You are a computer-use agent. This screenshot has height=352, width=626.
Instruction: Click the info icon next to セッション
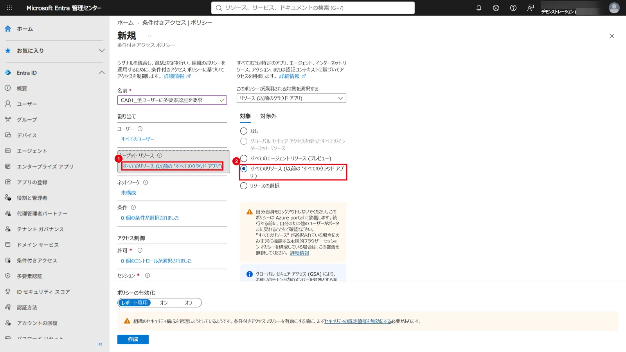[148, 275]
